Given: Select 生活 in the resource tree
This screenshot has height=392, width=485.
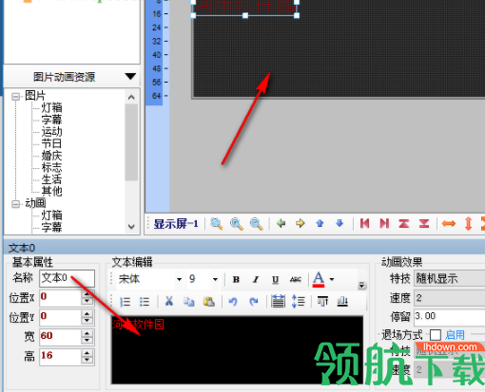Looking at the screenshot, I should [x=51, y=179].
